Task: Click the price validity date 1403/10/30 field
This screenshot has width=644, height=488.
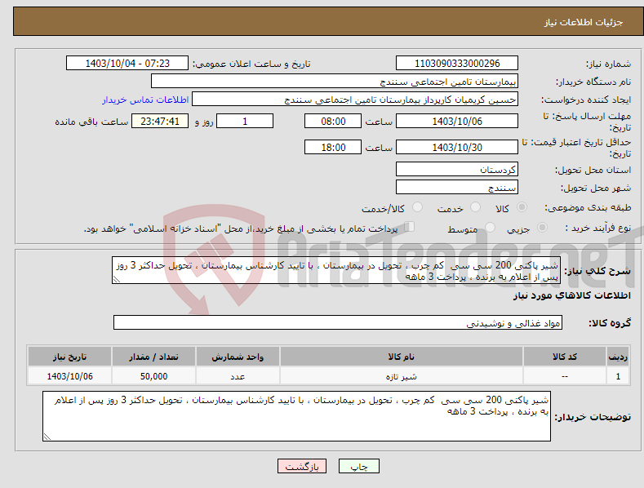Action: 457,147
